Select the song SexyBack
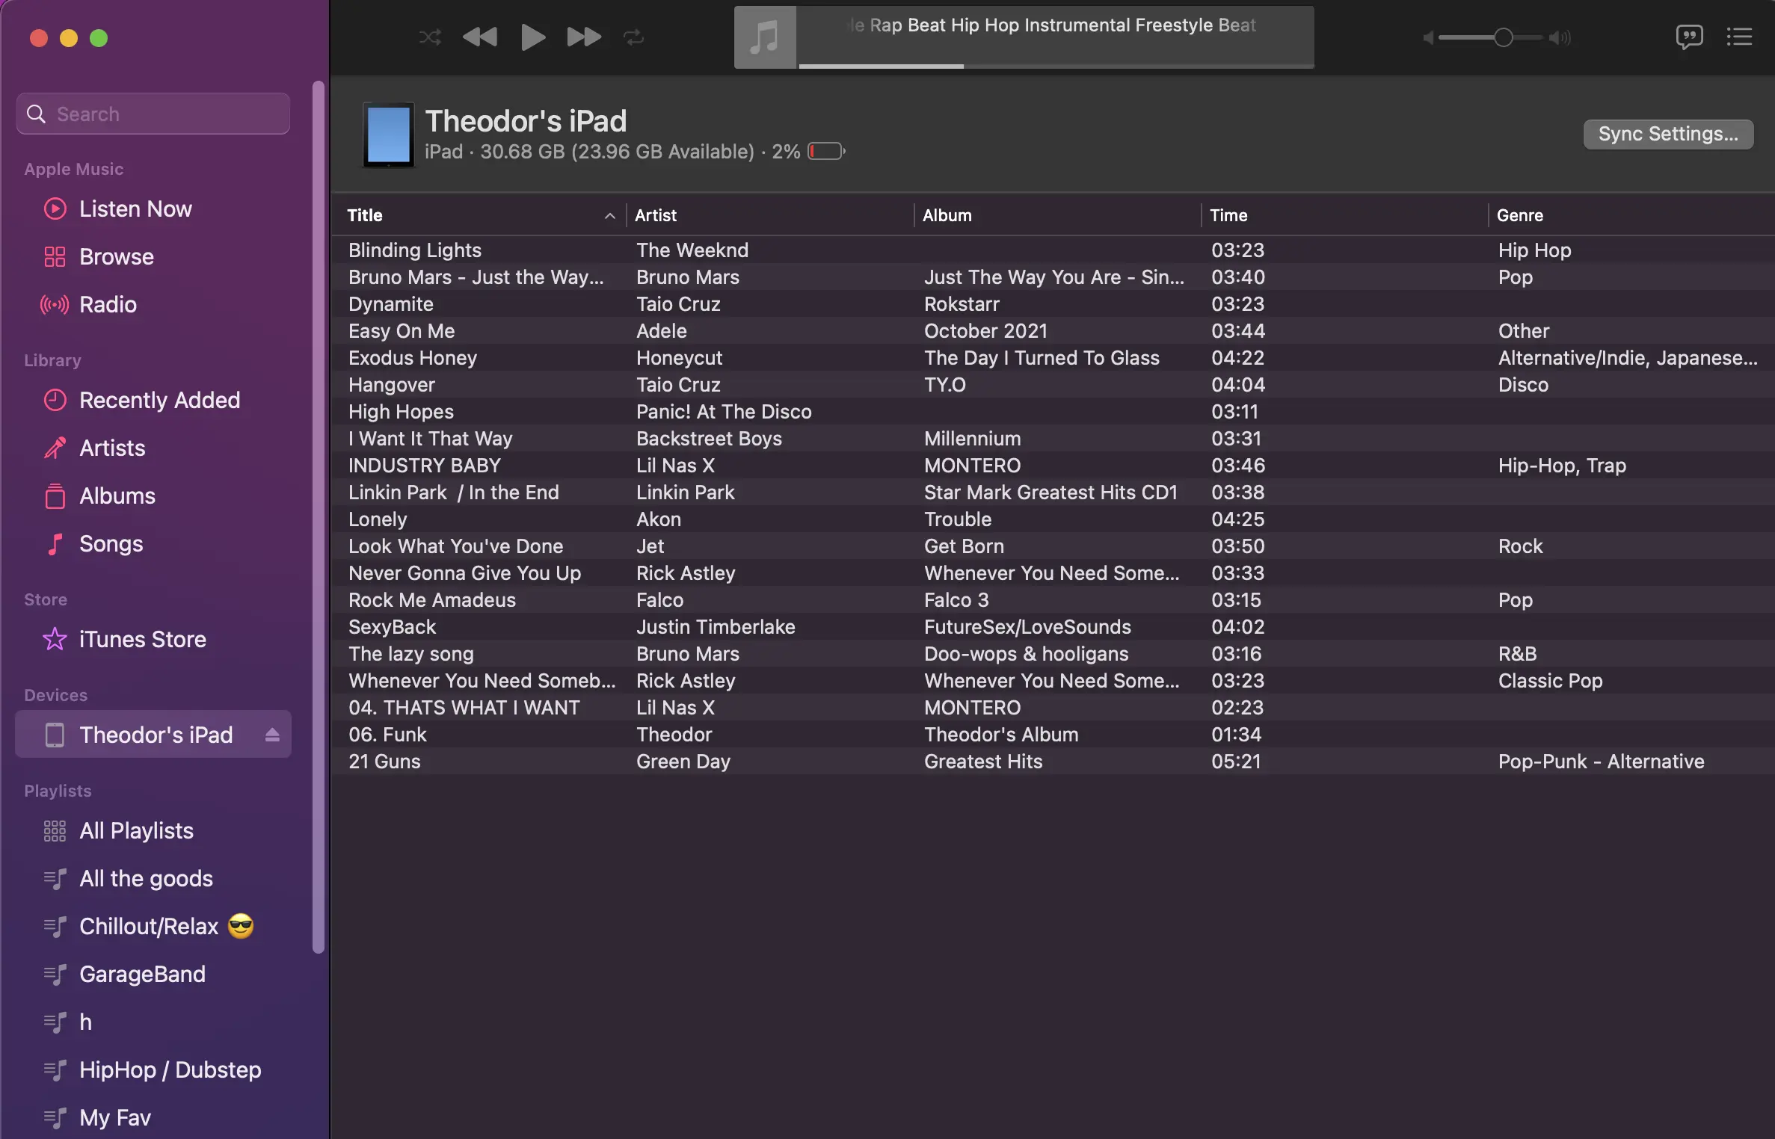The image size is (1775, 1139). 1053,627
